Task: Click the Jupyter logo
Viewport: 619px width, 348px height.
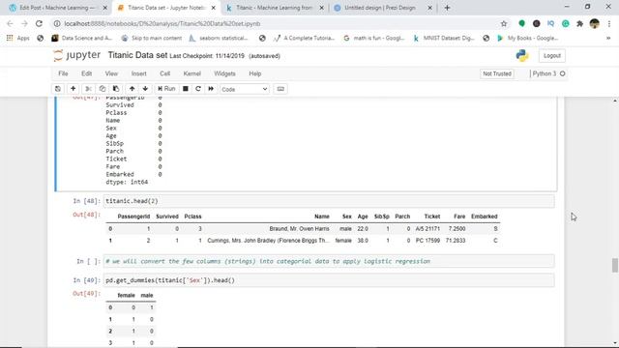Action: click(77, 55)
